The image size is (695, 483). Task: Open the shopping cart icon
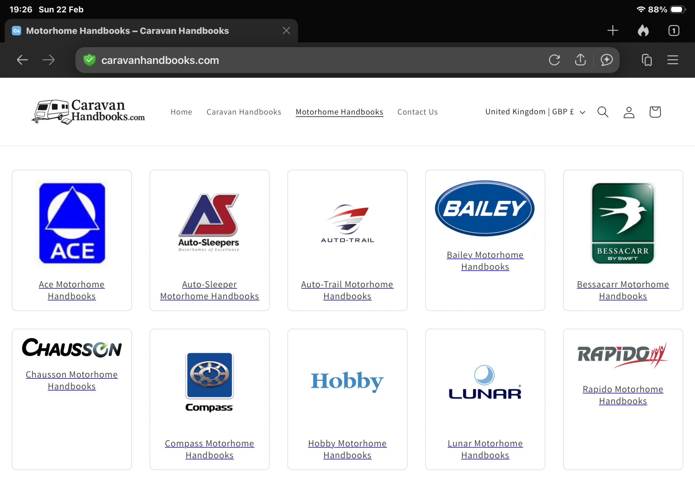point(655,112)
